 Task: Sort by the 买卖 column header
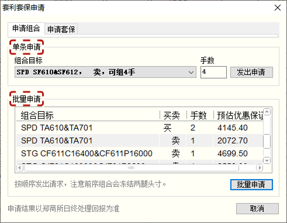tap(173, 115)
